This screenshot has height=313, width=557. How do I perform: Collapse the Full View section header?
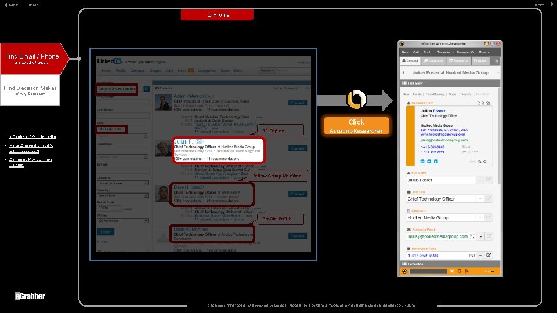449,83
